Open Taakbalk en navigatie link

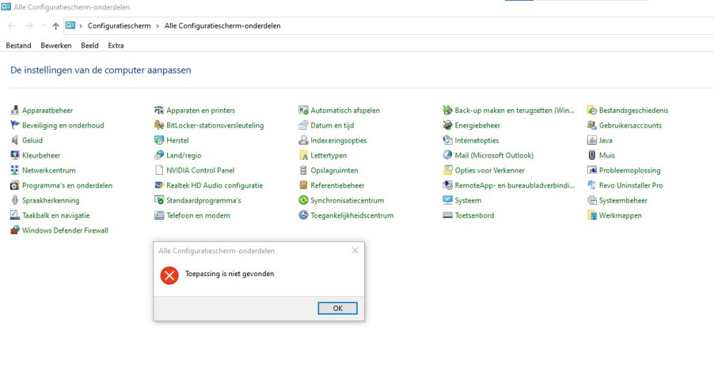click(56, 215)
